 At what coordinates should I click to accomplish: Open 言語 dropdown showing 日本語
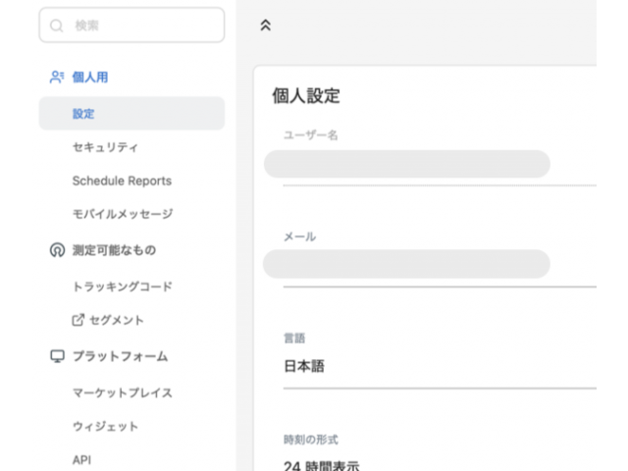pyautogui.click(x=440, y=366)
